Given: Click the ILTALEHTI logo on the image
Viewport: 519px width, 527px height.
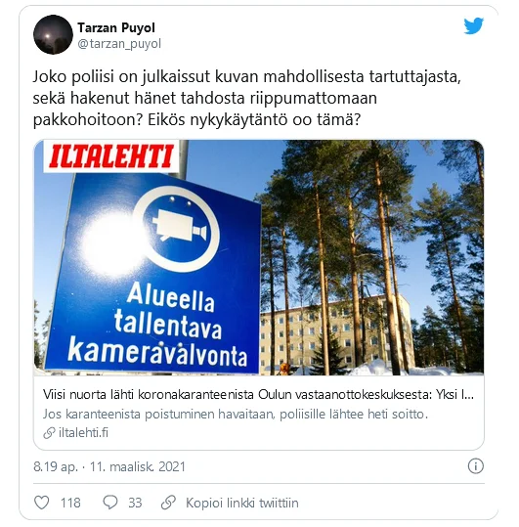Looking at the screenshot, I should [110, 156].
